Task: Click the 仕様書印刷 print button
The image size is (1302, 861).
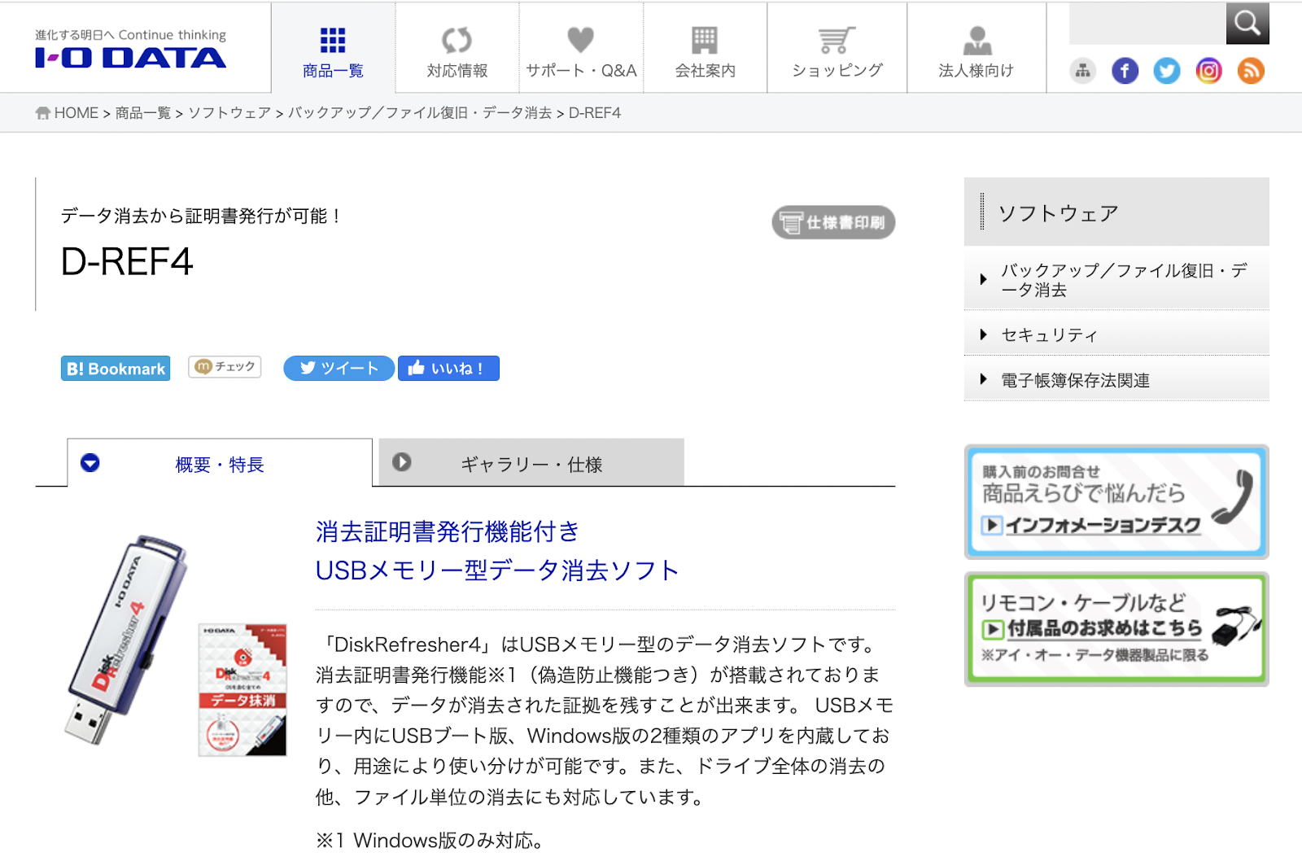Action: coord(833,222)
